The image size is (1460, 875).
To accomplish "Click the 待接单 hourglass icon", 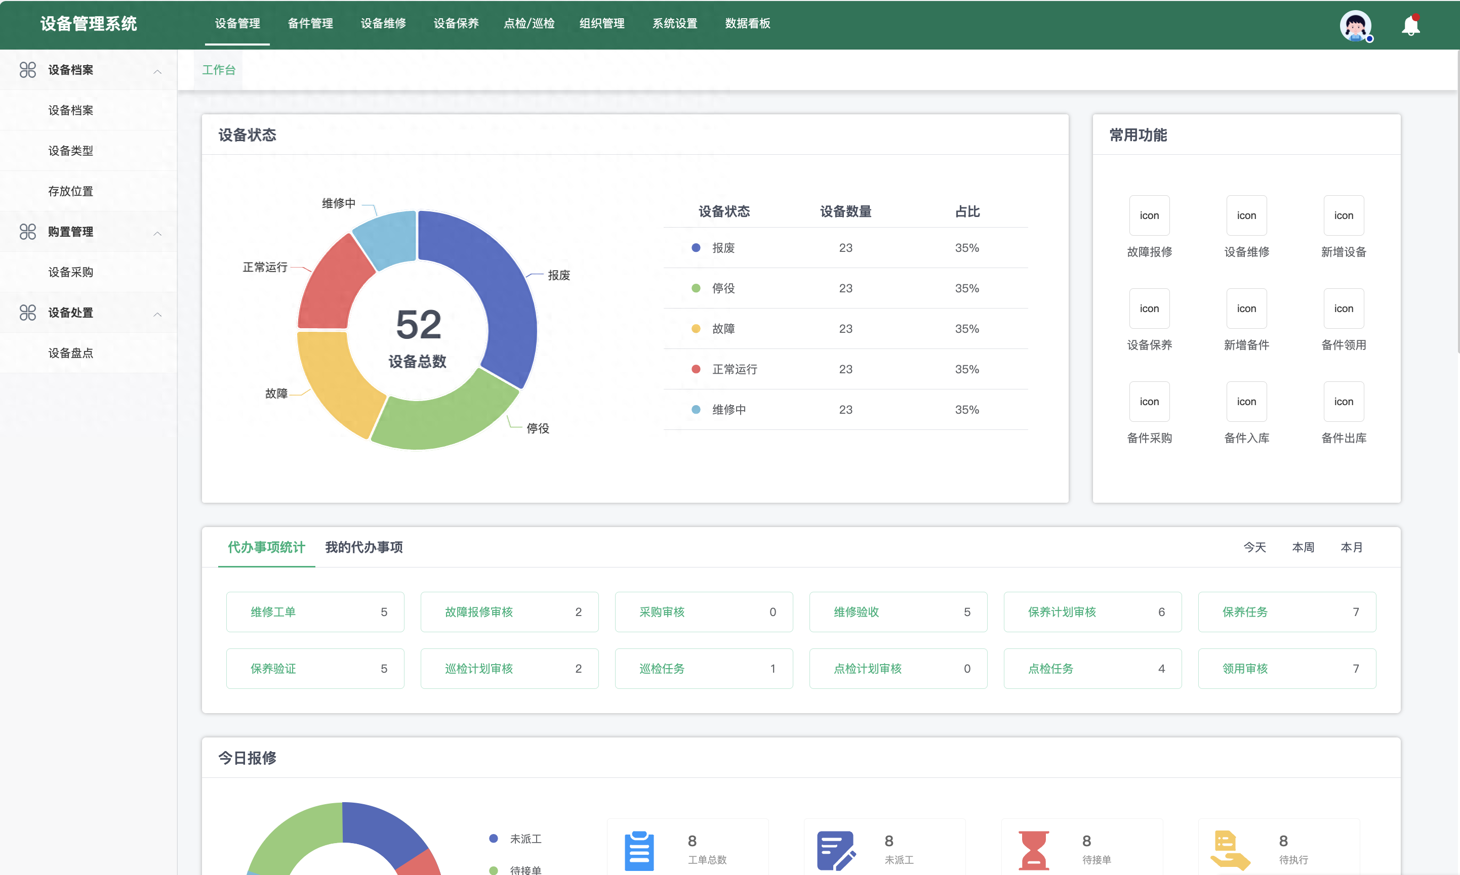I will coord(1033,850).
